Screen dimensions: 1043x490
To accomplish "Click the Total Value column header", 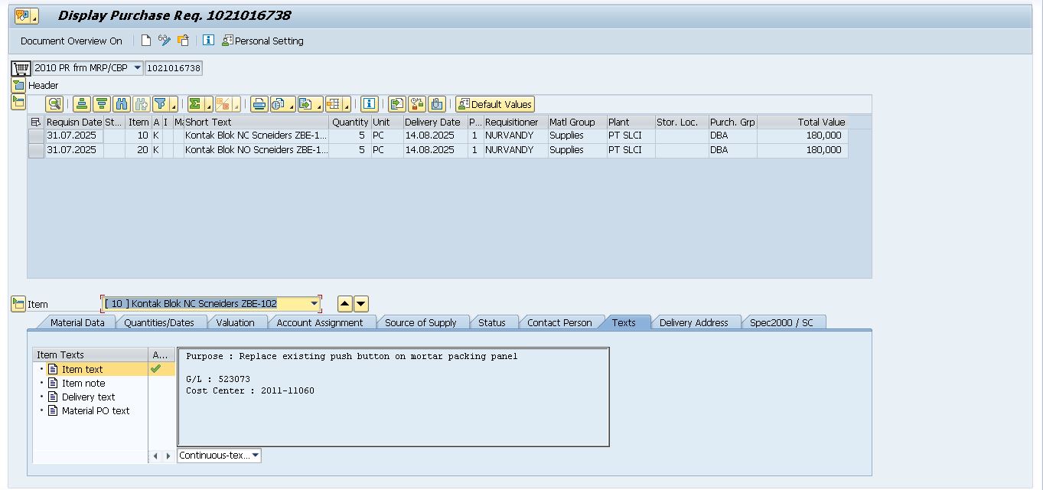I will click(x=802, y=122).
